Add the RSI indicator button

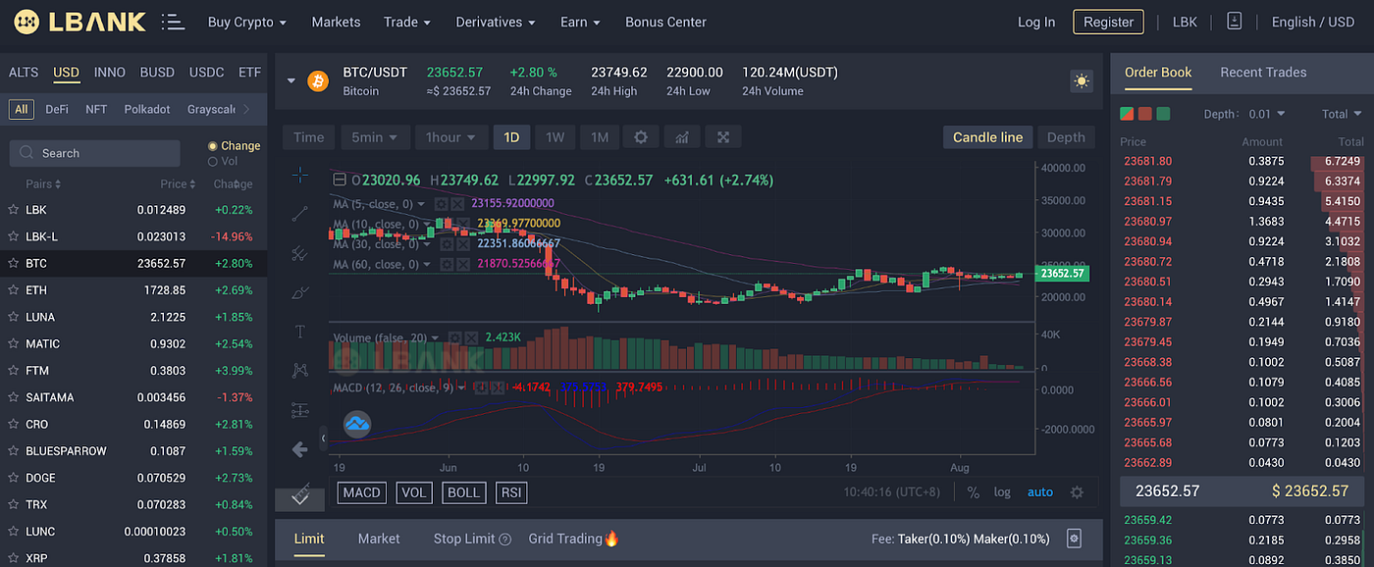point(510,492)
